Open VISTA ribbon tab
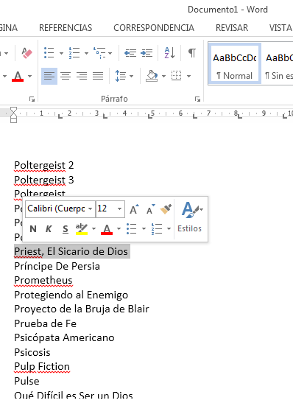The width and height of the screenshot is (293, 403). pos(280,28)
